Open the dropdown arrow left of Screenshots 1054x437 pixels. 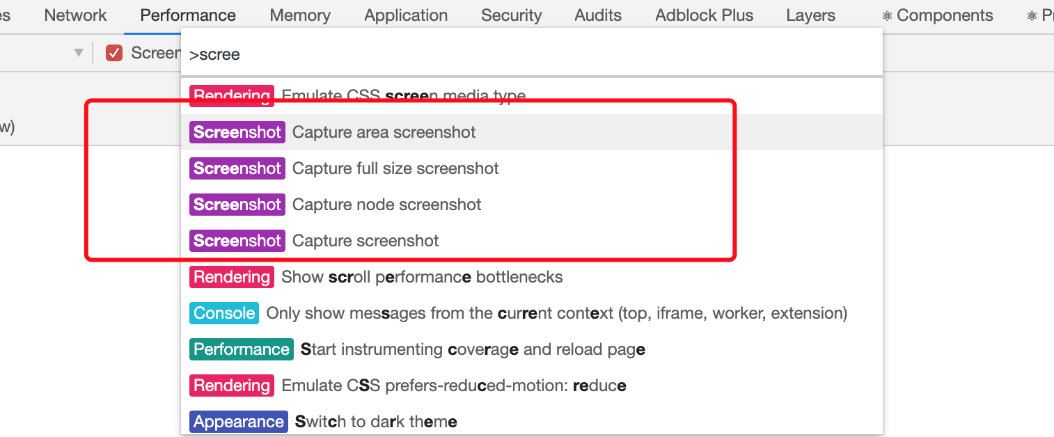click(79, 53)
